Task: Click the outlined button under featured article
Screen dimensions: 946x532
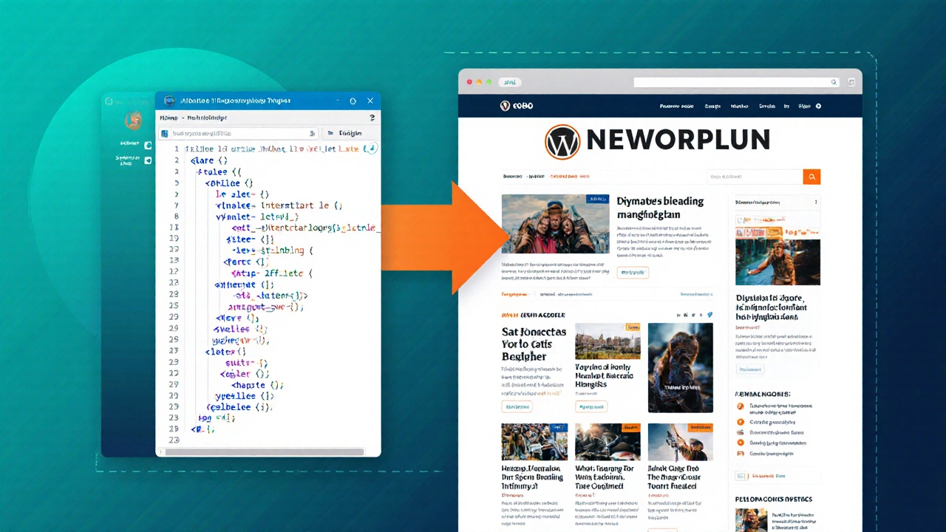Action: [x=632, y=272]
